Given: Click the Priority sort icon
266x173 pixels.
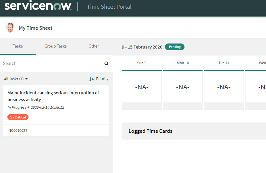Looking at the screenshot, I should pos(92,79).
